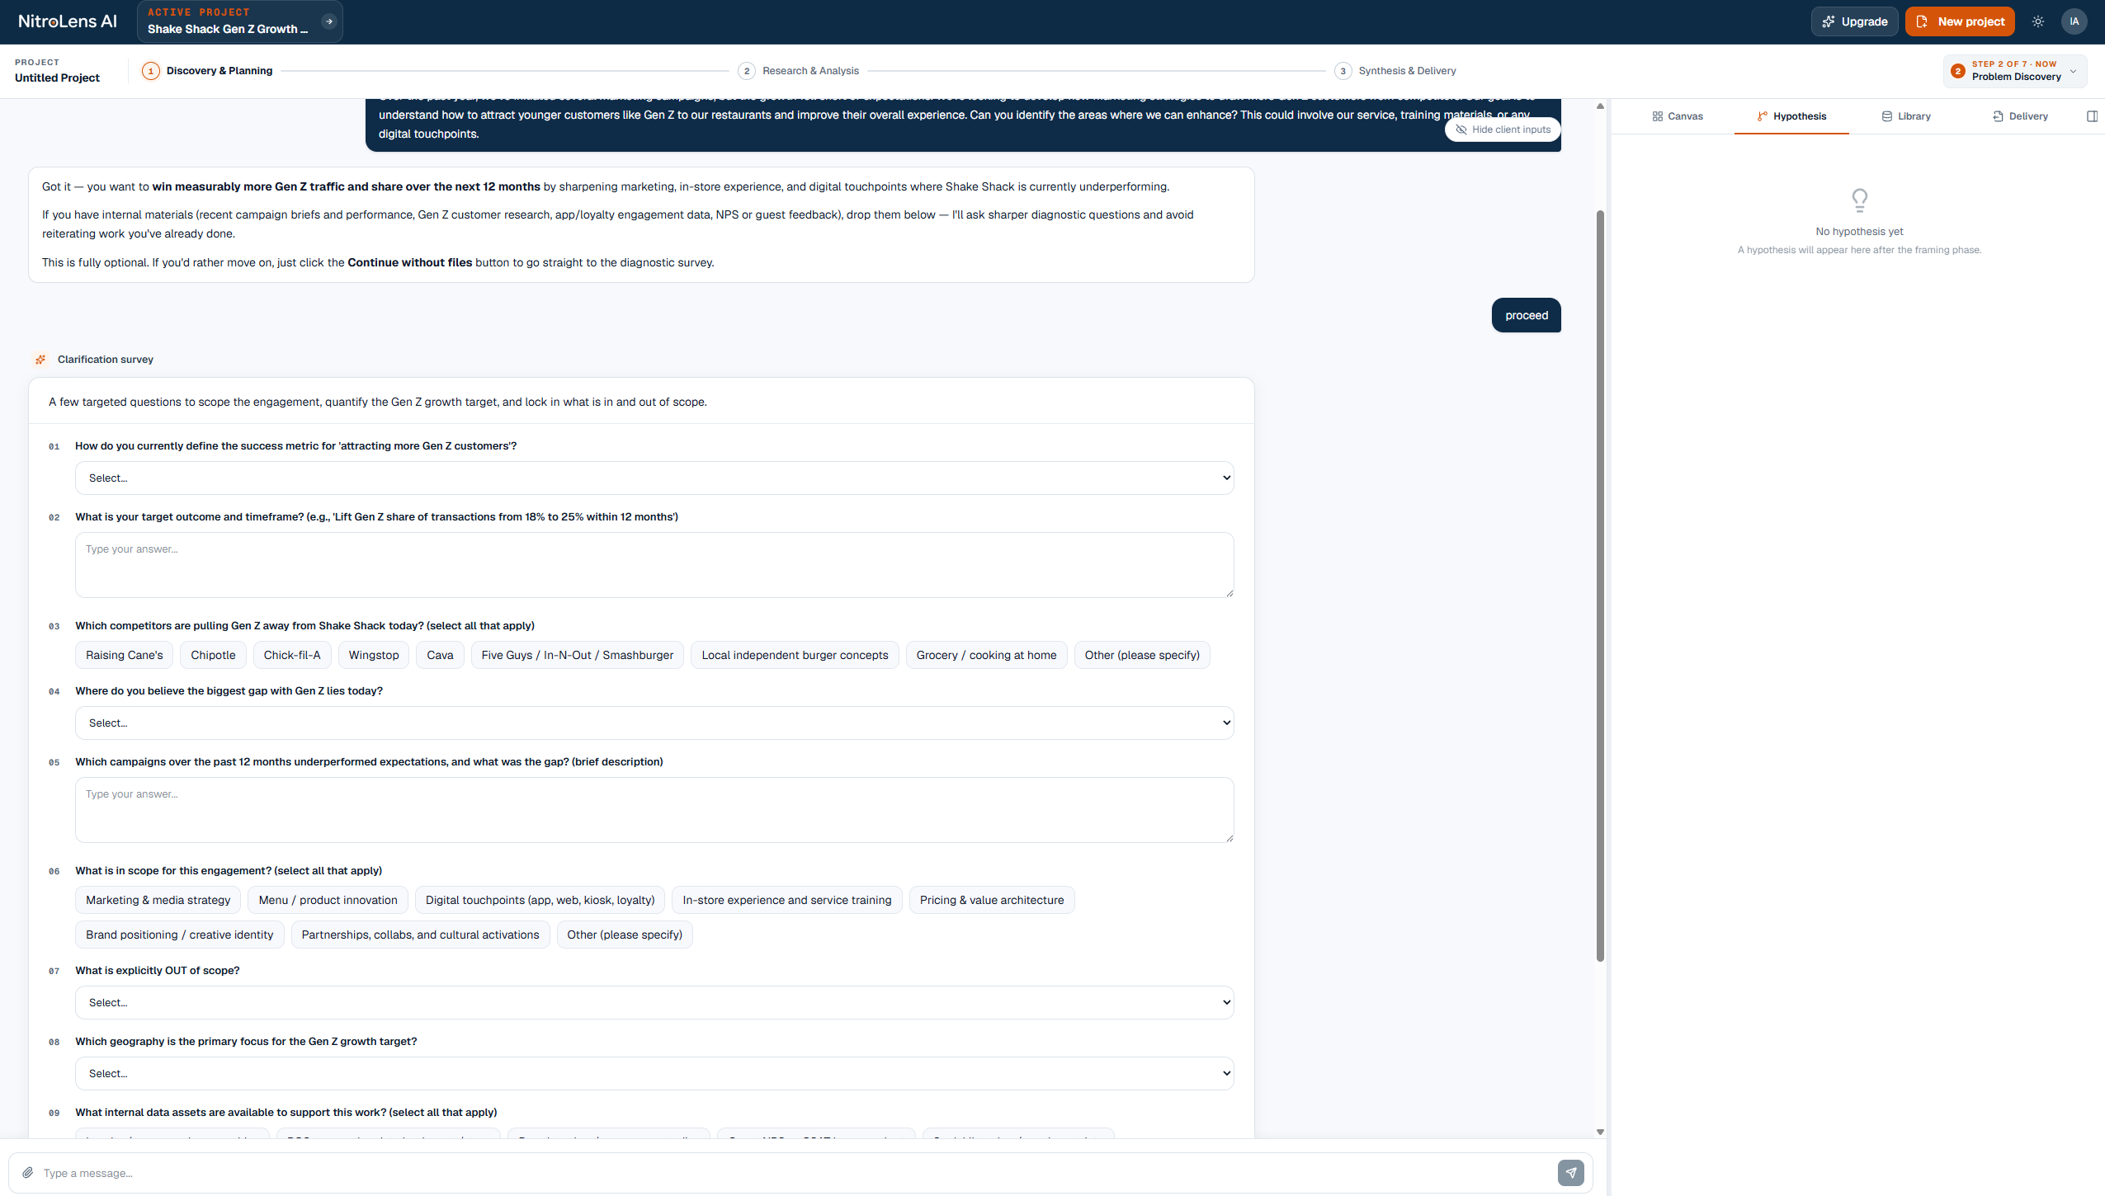Select the Chipotle competitor chip
This screenshot has height=1196, width=2105.
213,655
